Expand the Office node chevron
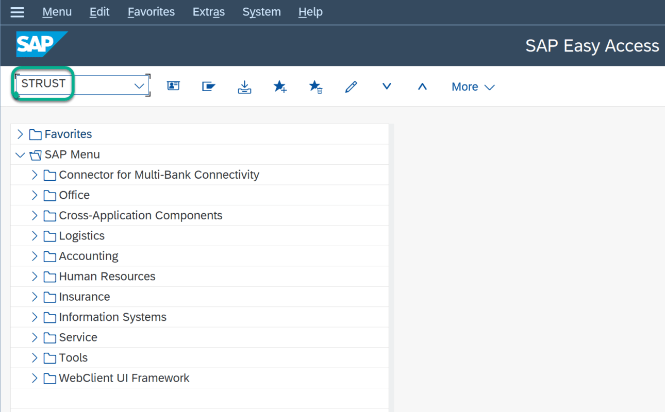 tap(35, 195)
